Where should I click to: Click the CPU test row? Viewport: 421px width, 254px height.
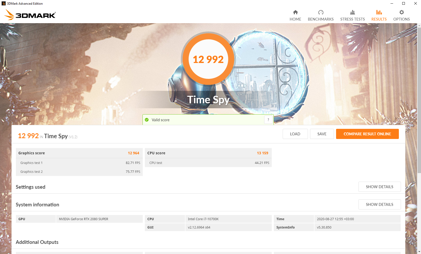click(x=208, y=163)
